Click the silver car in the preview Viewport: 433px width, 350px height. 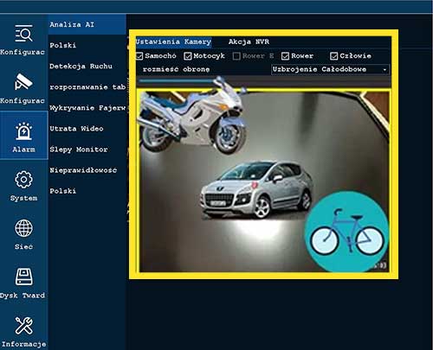[x=256, y=189]
